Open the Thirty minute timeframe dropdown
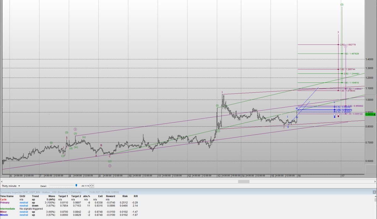This screenshot has height=219, width=377. point(11,186)
